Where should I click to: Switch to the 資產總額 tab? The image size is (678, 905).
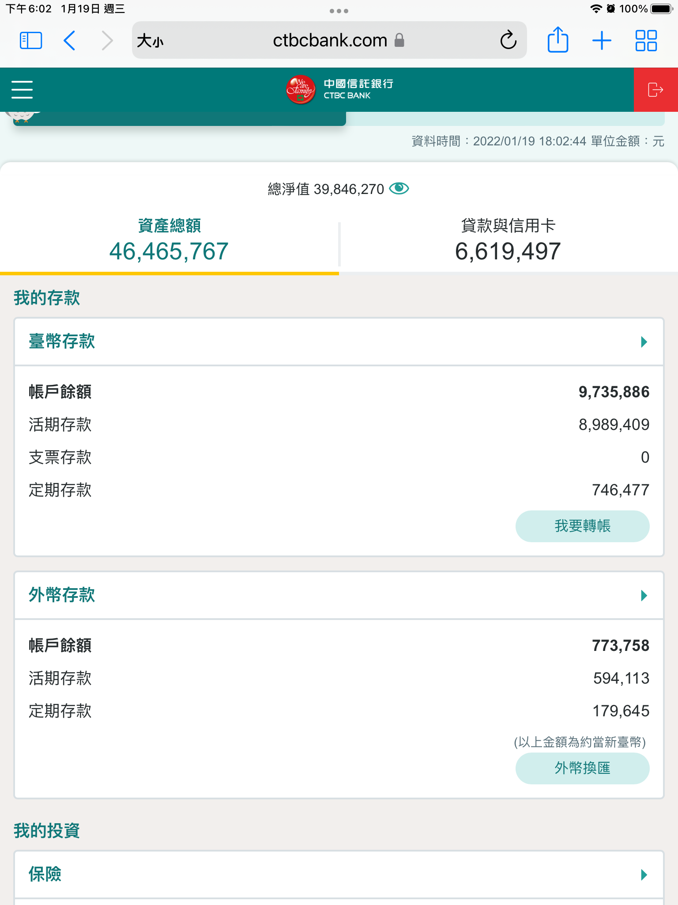(x=169, y=241)
